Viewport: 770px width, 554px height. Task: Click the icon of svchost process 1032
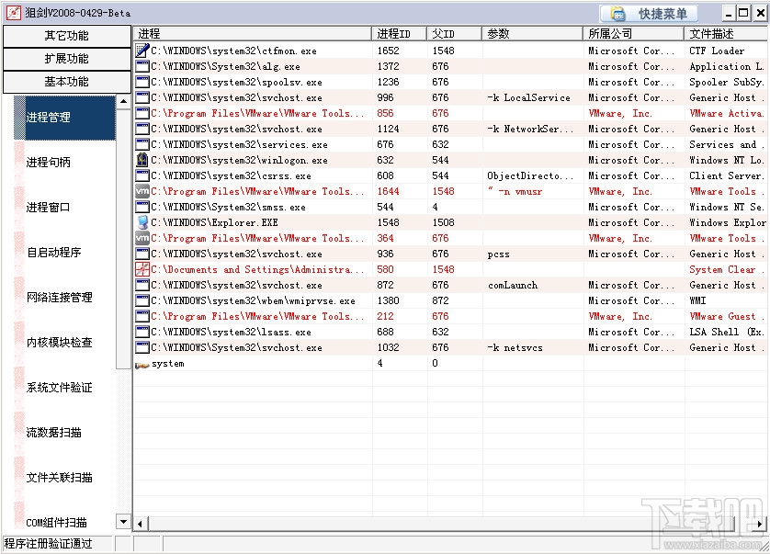142,347
